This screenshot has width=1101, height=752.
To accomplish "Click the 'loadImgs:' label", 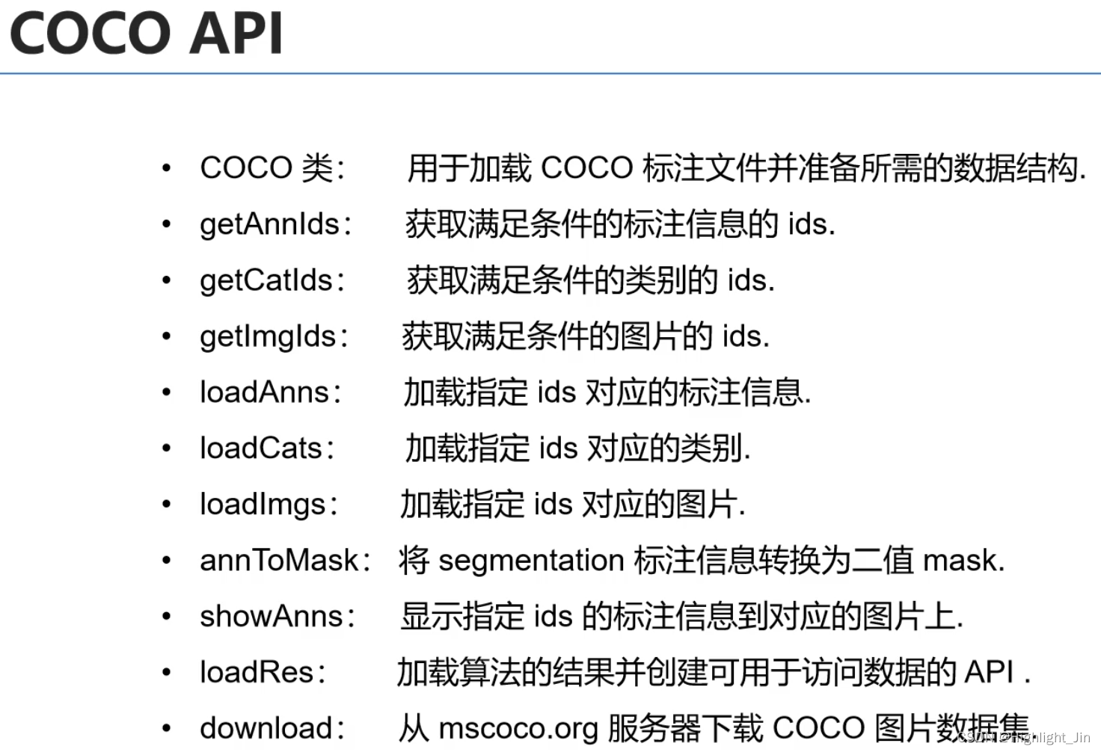I will pos(269,504).
